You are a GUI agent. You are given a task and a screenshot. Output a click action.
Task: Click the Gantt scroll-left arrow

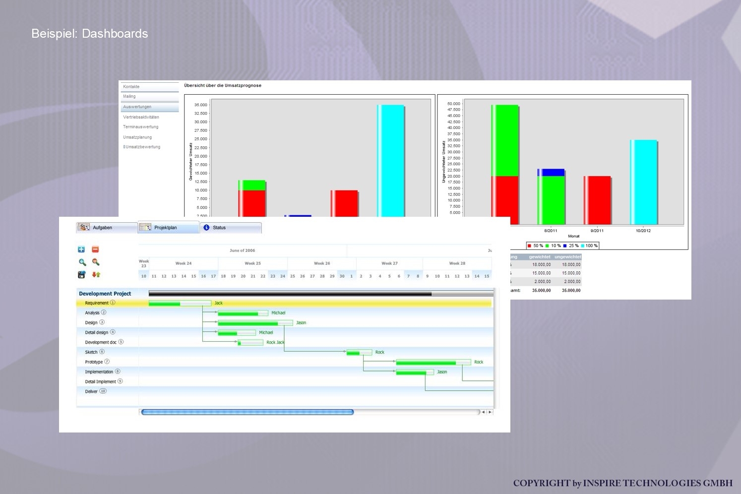click(x=484, y=412)
